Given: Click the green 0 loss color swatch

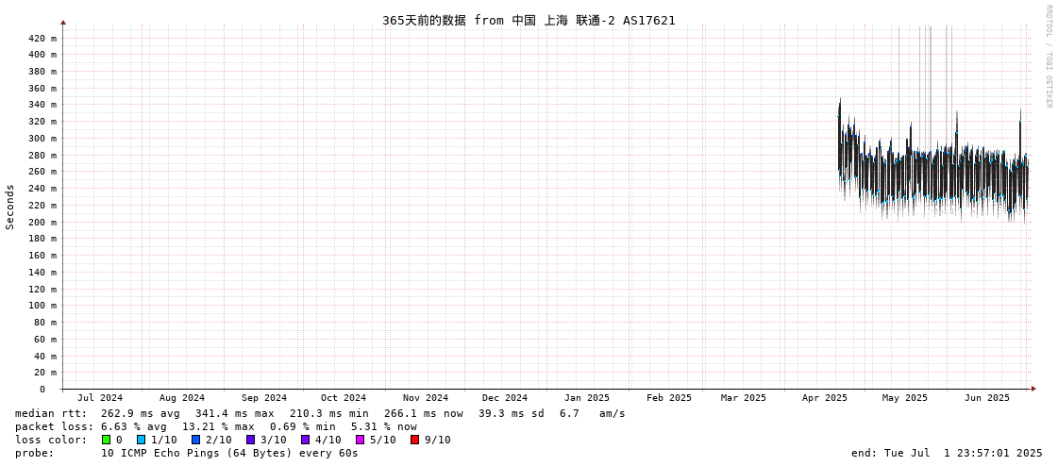Looking at the screenshot, I should coord(106,440).
